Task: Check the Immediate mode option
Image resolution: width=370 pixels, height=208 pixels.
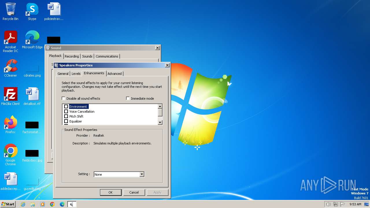Action: click(x=128, y=99)
